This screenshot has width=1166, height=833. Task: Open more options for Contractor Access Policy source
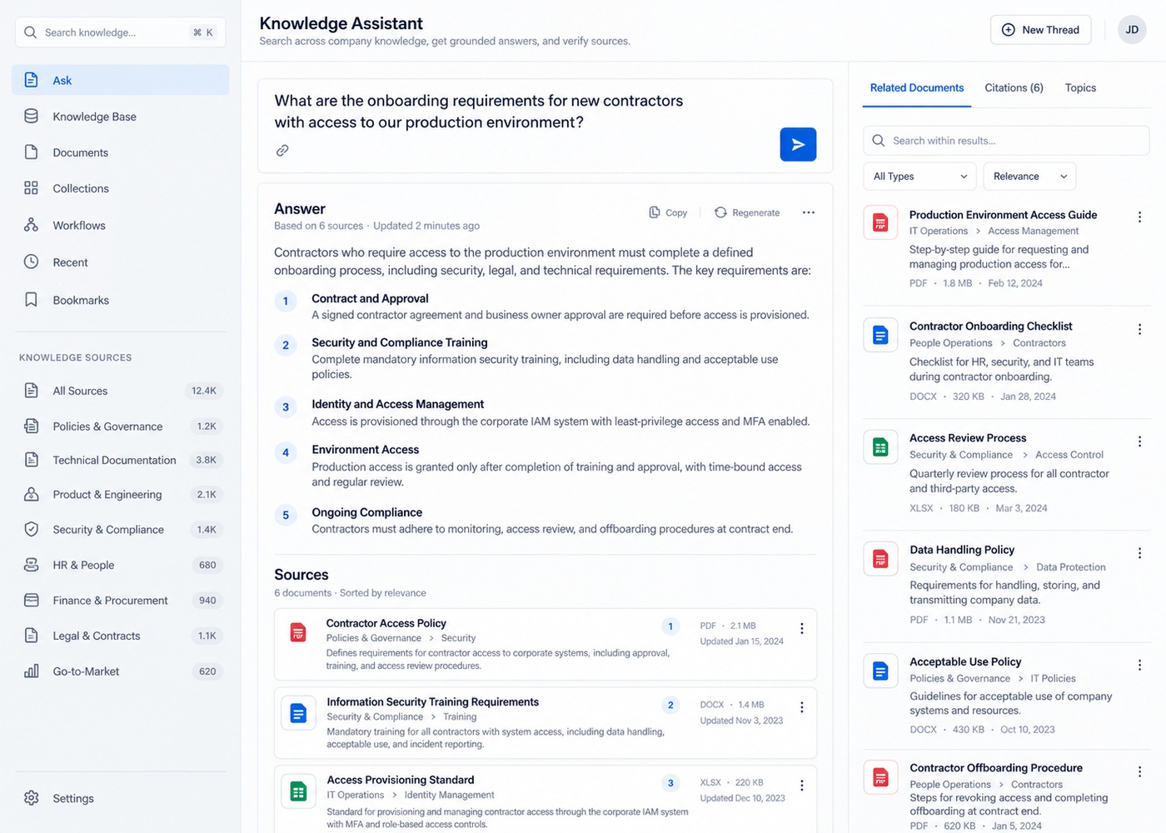[801, 628]
